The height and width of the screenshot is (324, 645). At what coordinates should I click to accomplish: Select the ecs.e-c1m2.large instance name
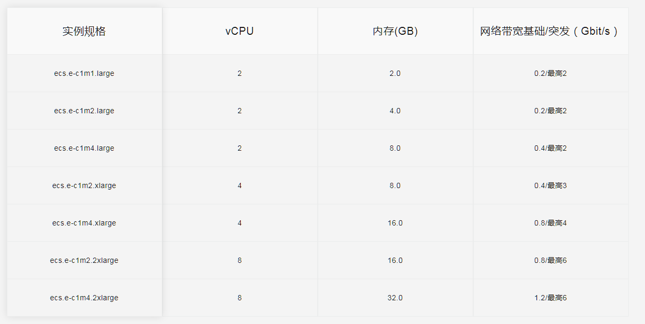84,111
